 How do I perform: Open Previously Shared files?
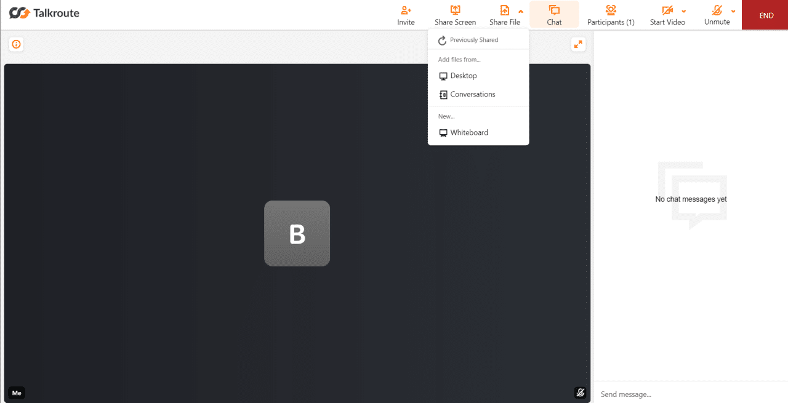pyautogui.click(x=473, y=40)
